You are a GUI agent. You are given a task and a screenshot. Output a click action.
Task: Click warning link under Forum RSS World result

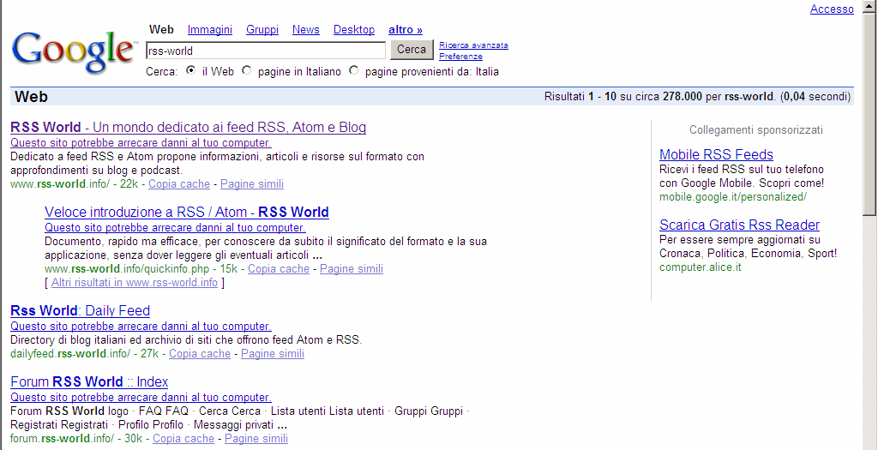(141, 398)
